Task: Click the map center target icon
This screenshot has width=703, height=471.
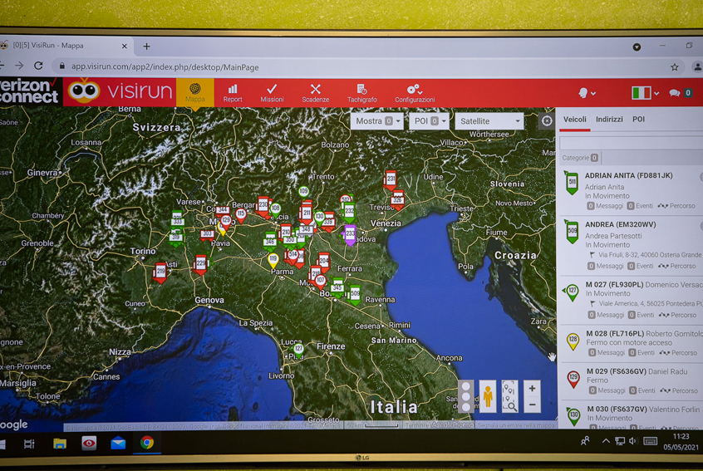Action: pyautogui.click(x=547, y=121)
